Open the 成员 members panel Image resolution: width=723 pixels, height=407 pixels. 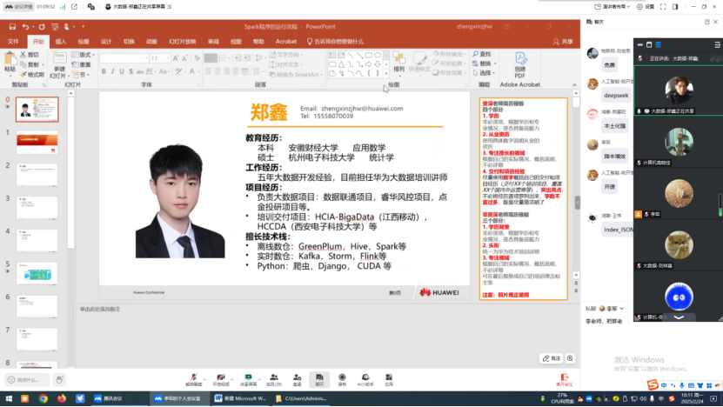[x=274, y=376]
